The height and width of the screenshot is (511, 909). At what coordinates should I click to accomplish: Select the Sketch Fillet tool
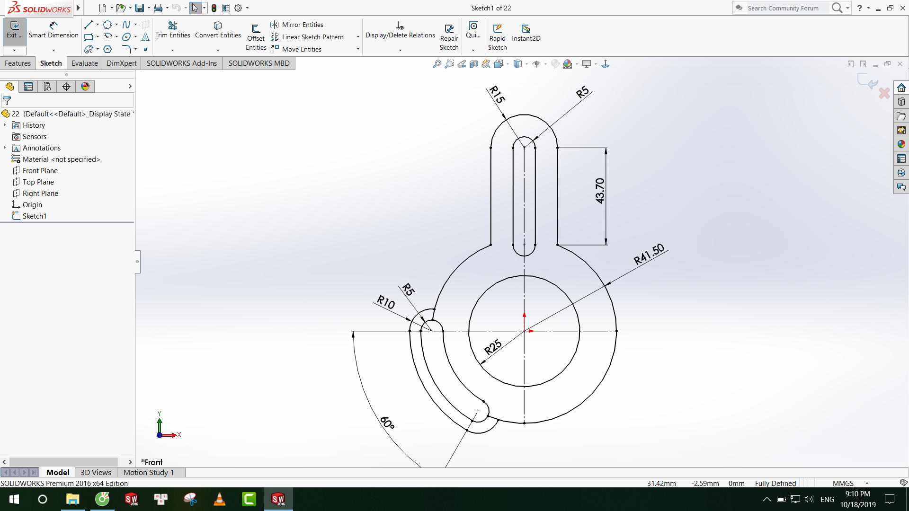point(126,49)
